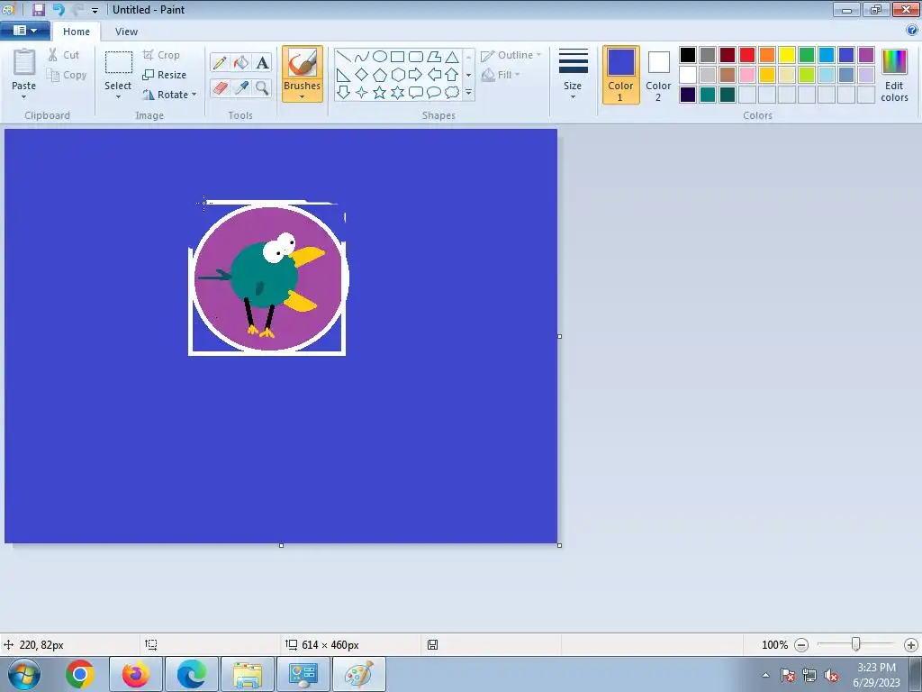Choose the Diamond shape
This screenshot has width=922, height=692.
click(362, 75)
